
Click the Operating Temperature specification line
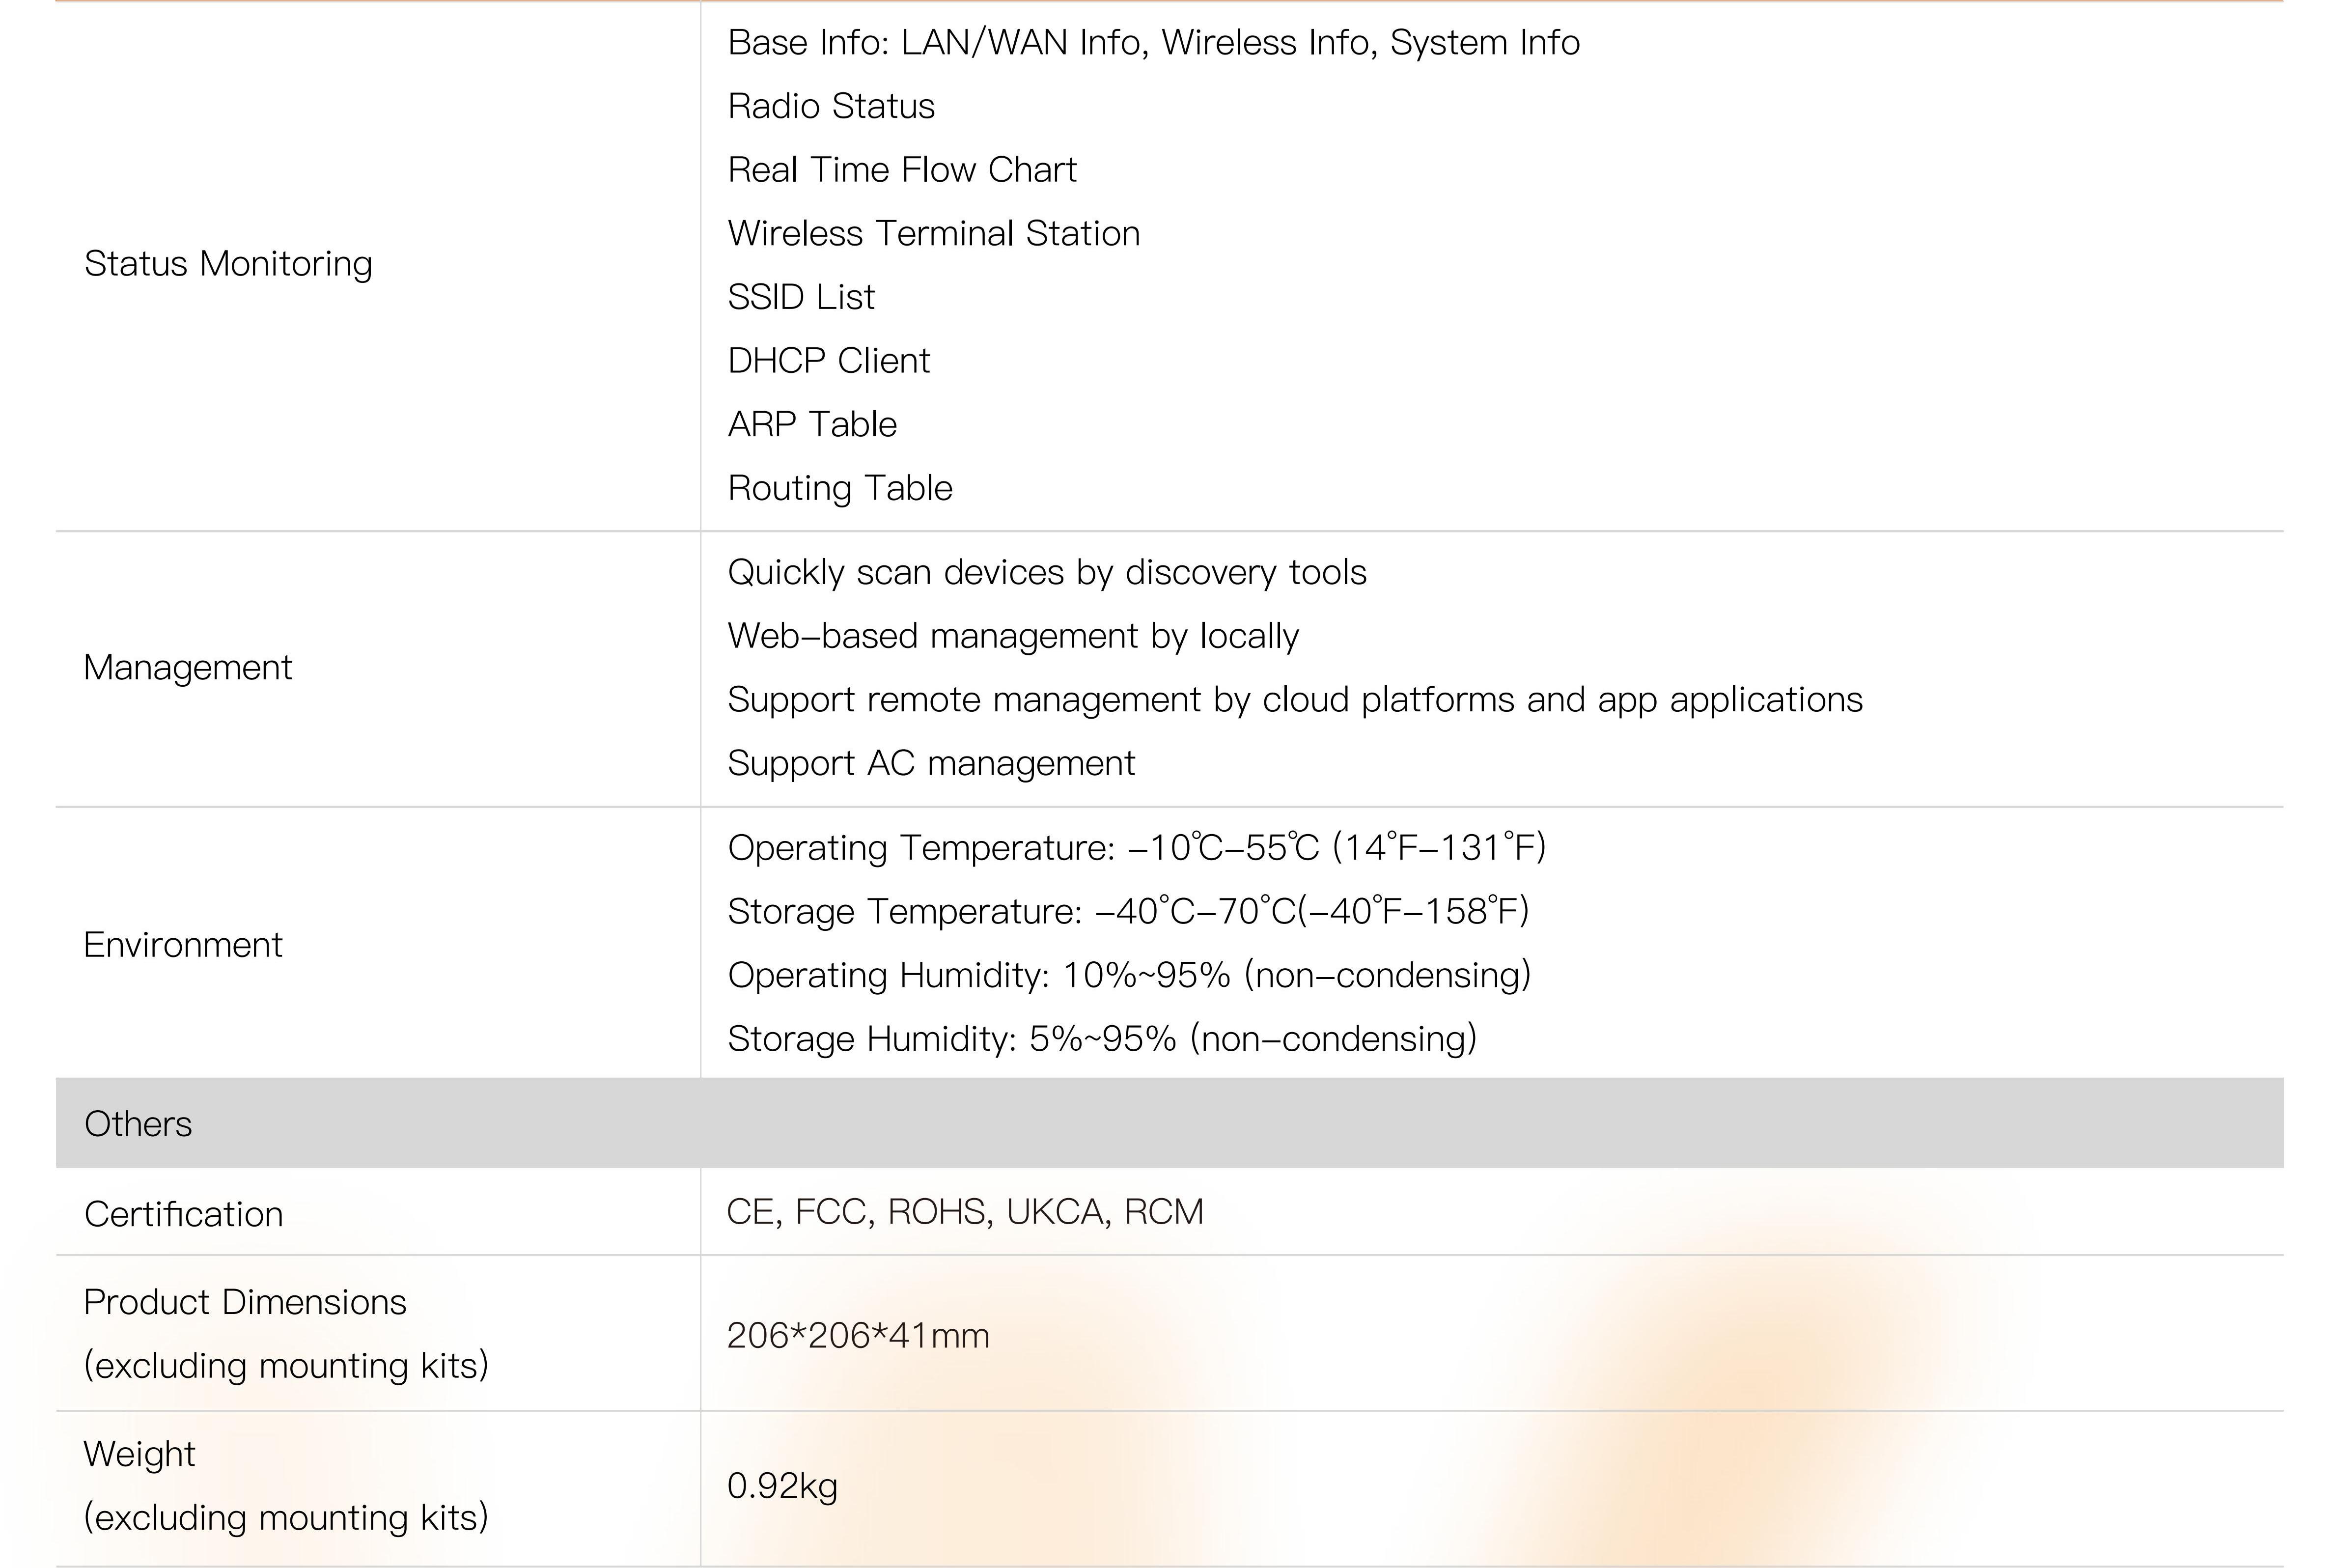click(x=1136, y=848)
